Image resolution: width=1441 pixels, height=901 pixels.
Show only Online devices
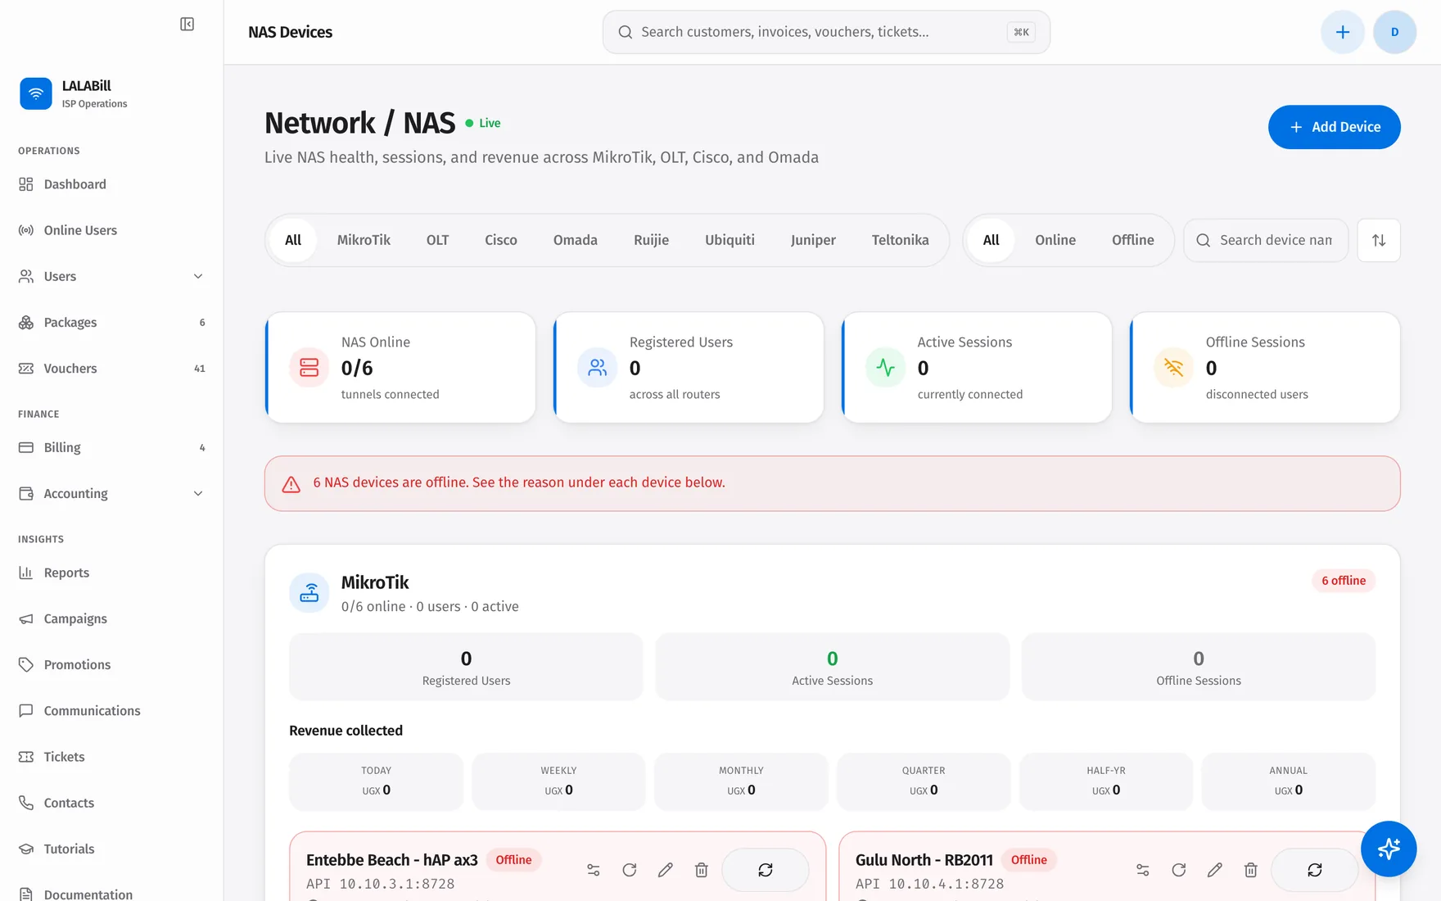pyautogui.click(x=1055, y=240)
